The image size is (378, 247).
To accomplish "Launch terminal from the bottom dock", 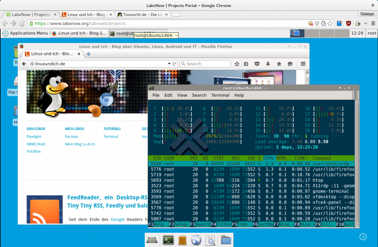I will pos(168,240).
